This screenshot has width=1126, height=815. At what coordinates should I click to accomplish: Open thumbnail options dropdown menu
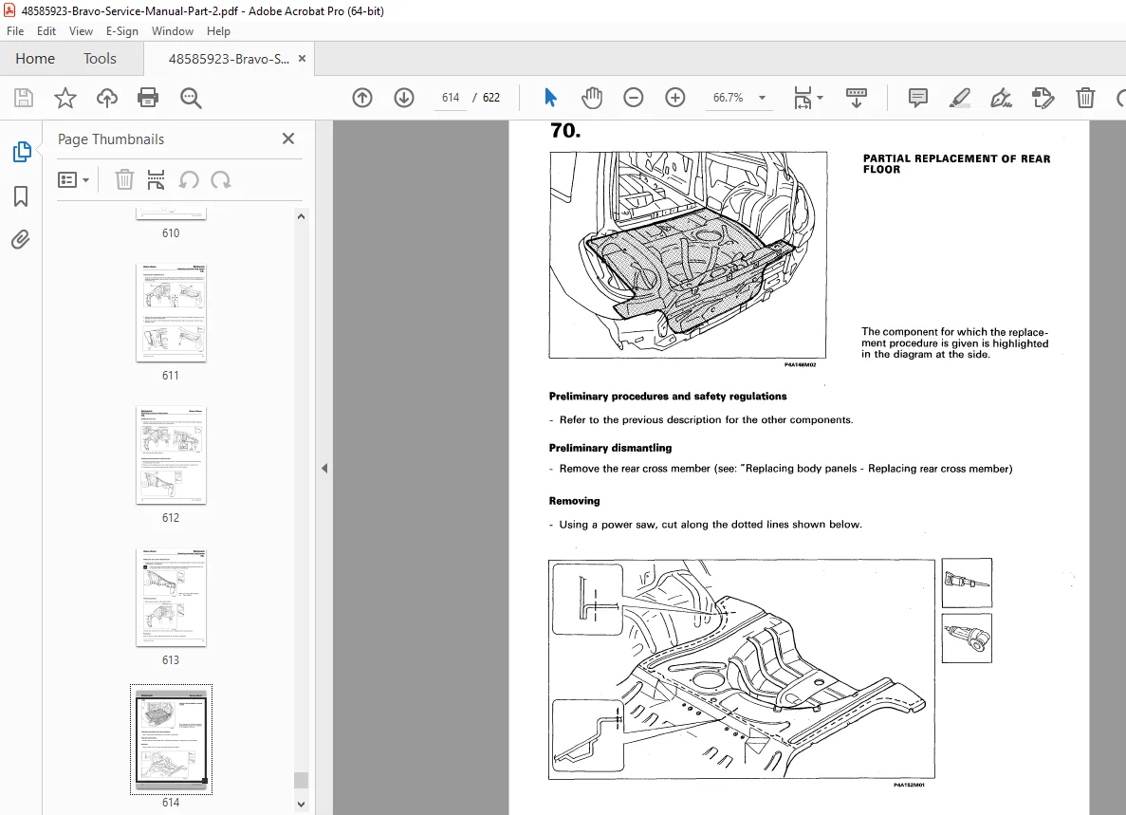click(73, 179)
